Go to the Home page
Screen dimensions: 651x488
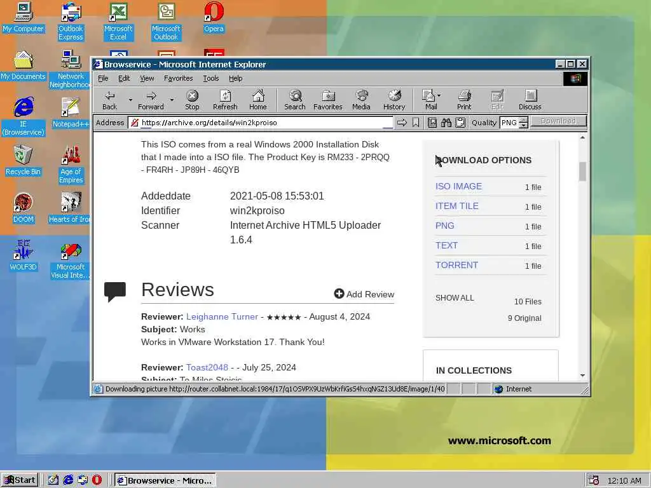(x=258, y=100)
